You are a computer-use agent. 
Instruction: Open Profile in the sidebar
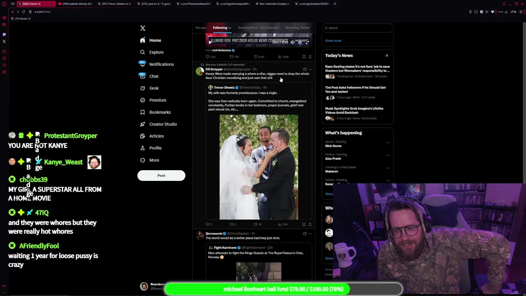(151, 148)
